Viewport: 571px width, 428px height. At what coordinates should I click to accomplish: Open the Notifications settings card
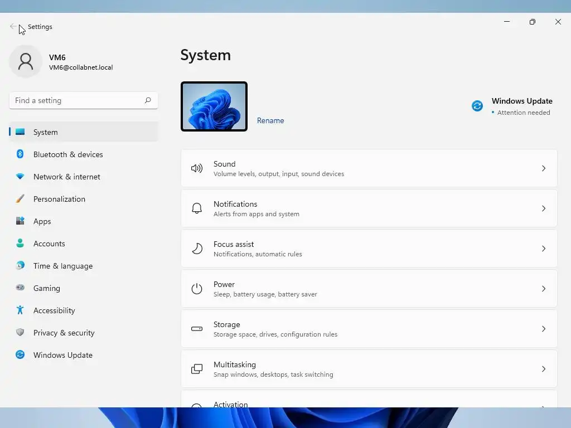(x=369, y=208)
